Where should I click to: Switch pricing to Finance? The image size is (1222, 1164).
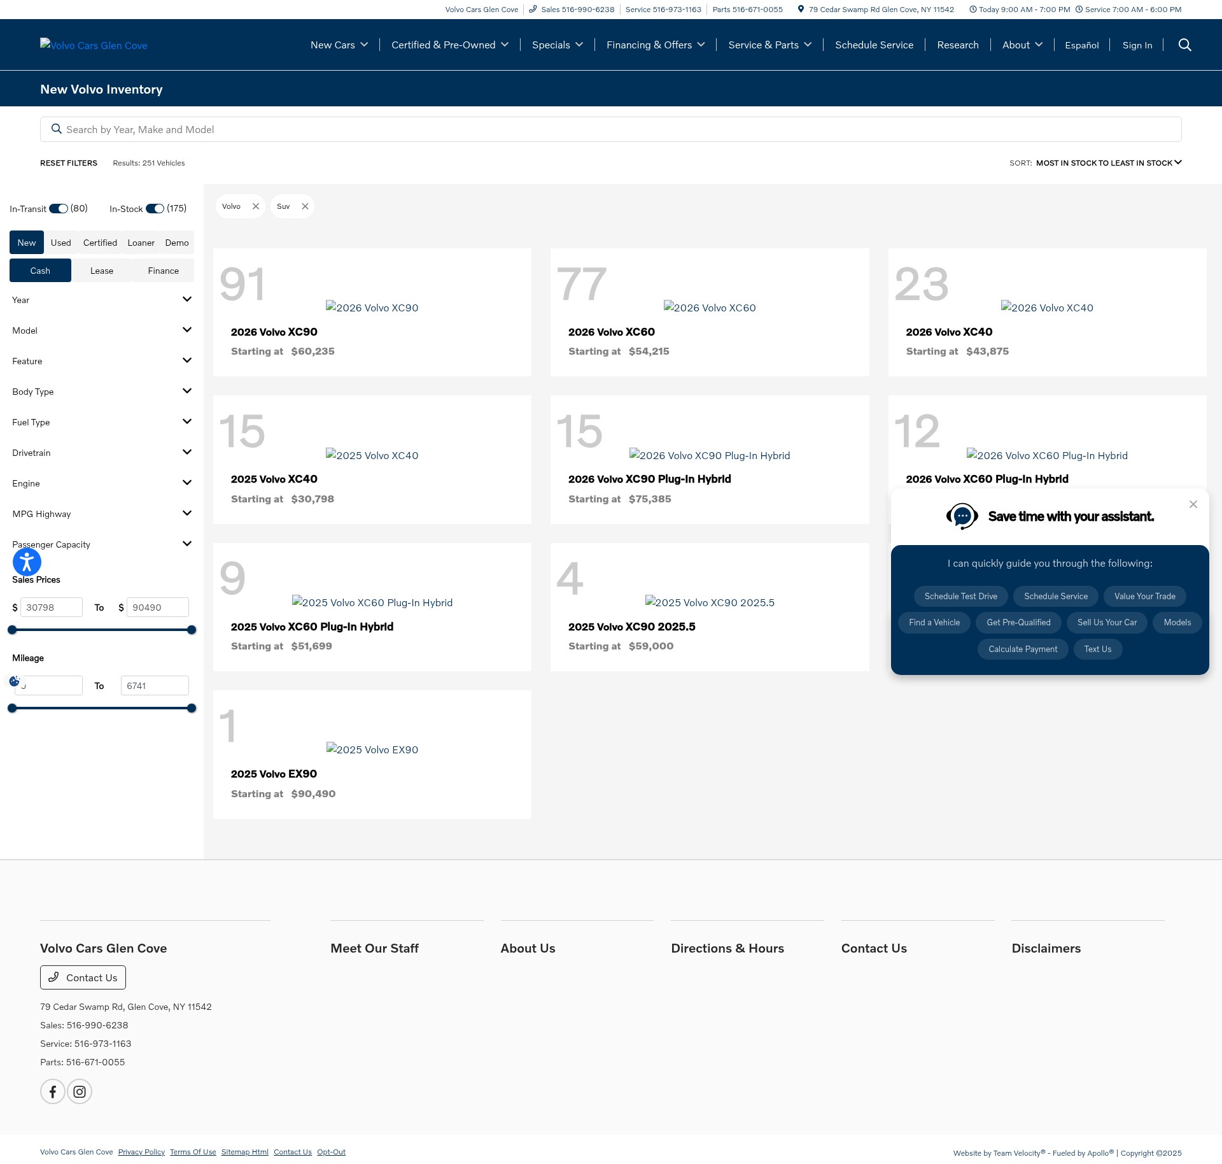click(x=164, y=271)
